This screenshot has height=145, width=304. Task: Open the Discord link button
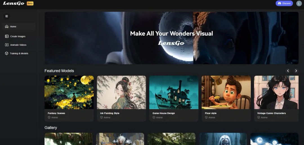click(284, 3)
